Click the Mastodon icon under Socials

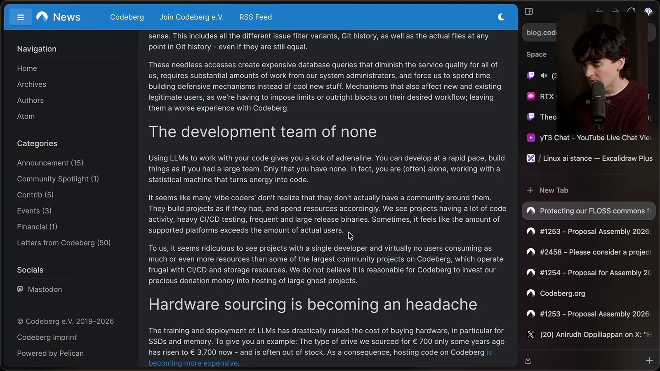[x=20, y=289]
